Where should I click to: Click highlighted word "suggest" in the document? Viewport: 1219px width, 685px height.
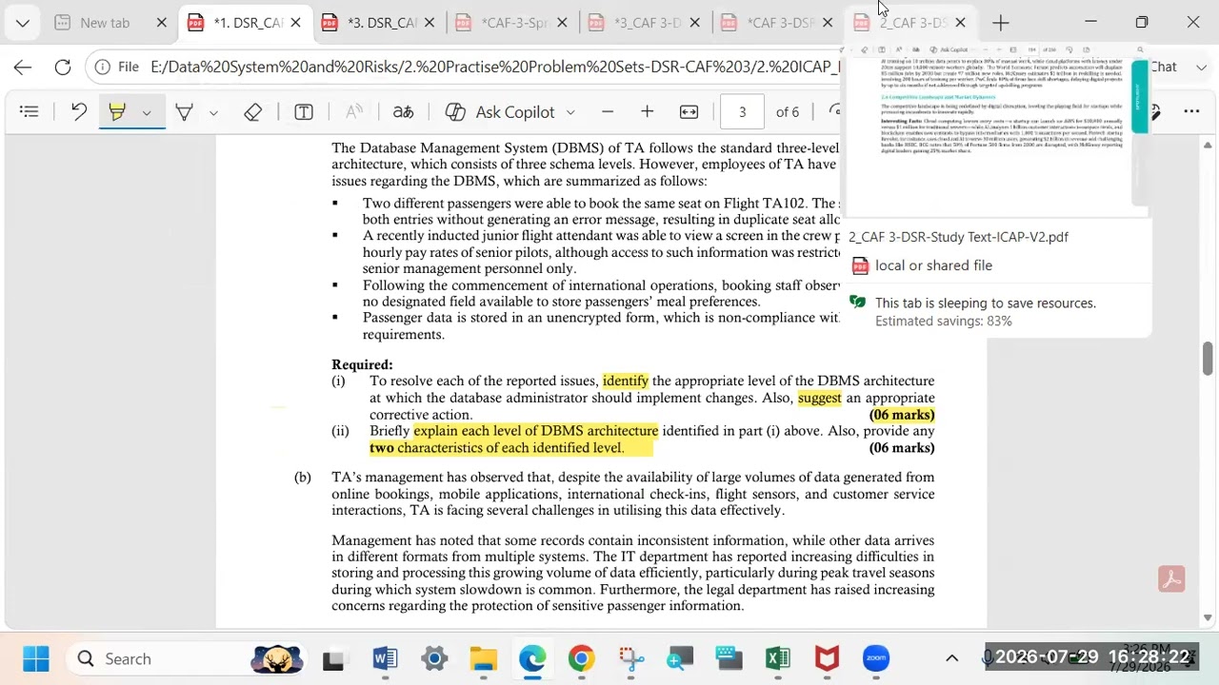pyautogui.click(x=820, y=398)
